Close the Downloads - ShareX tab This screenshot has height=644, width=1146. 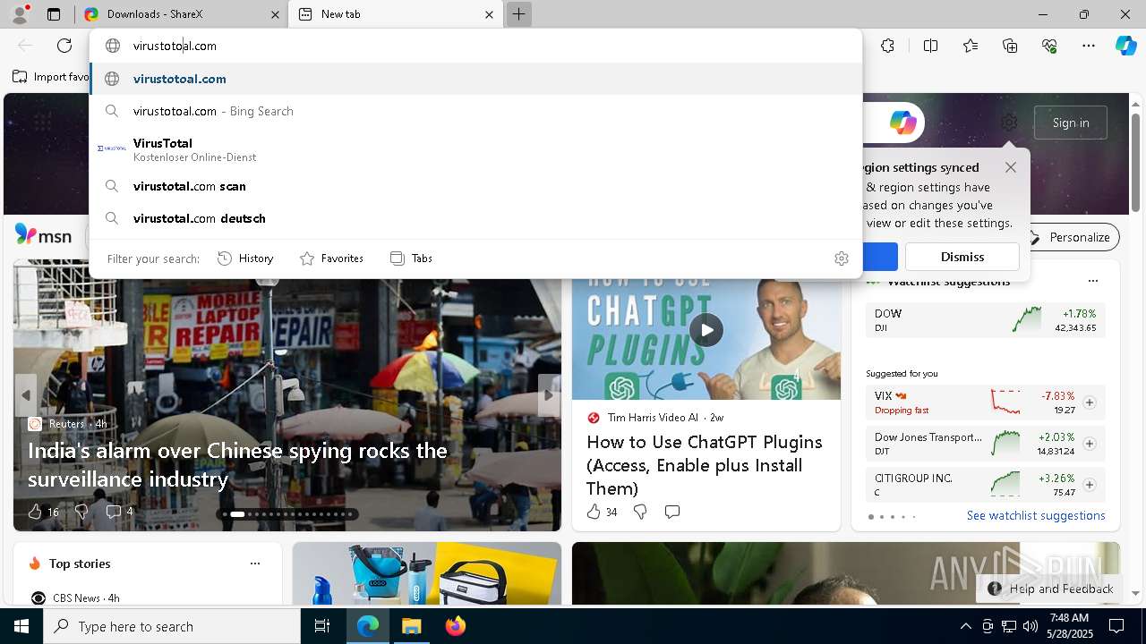(276, 14)
